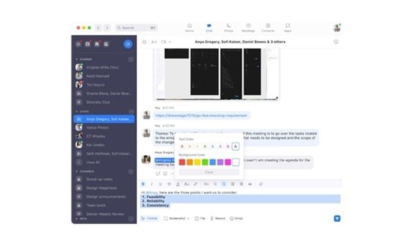This screenshot has width=415, height=245.
Task: Pick the green background color swatch
Action: [x=205, y=162]
